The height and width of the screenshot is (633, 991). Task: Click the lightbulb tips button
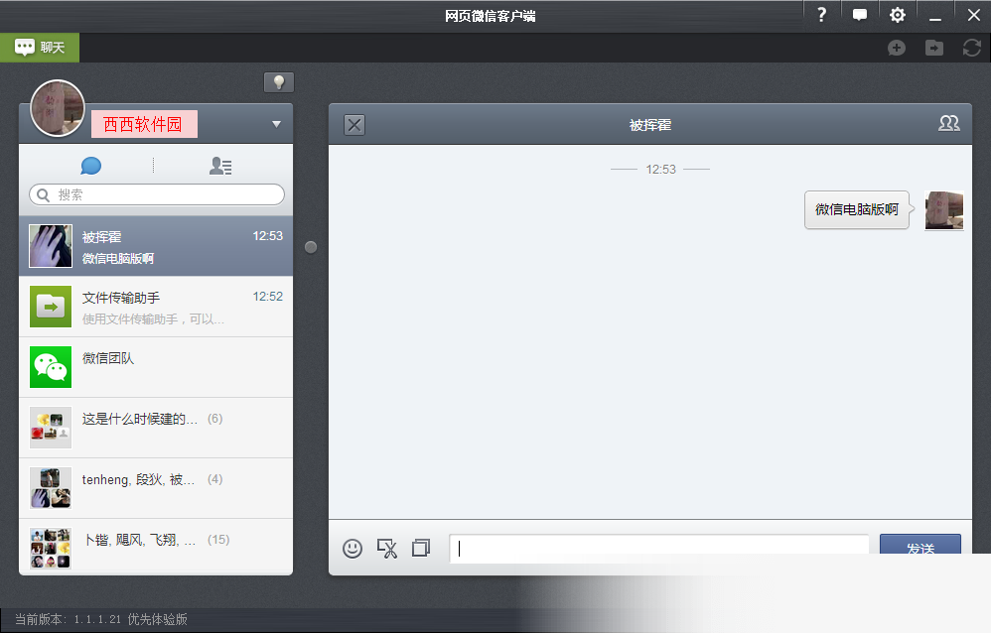point(279,82)
